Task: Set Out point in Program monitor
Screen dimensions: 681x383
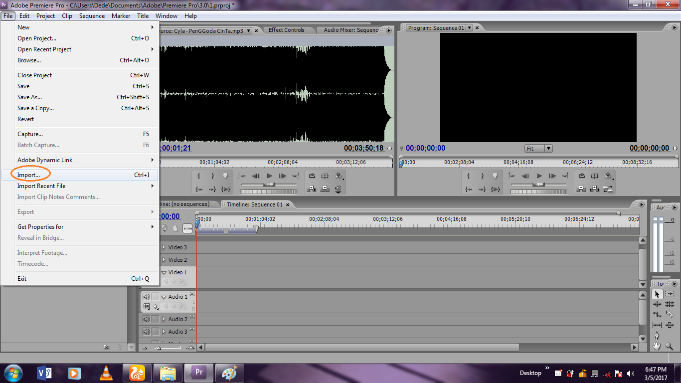Action: [482, 176]
